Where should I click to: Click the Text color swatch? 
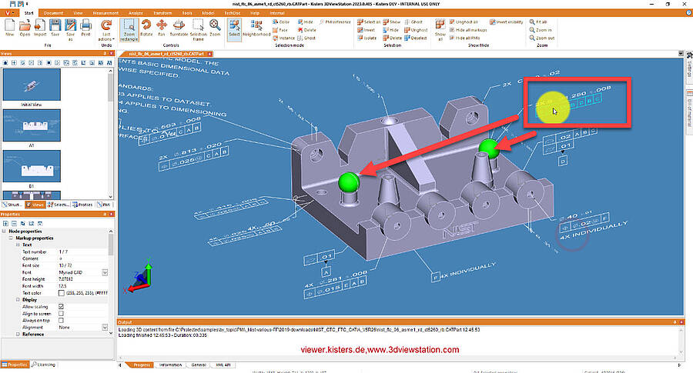[62, 293]
